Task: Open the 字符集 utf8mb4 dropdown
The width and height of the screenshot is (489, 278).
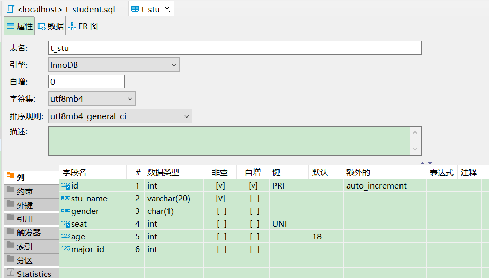Action: click(92, 99)
